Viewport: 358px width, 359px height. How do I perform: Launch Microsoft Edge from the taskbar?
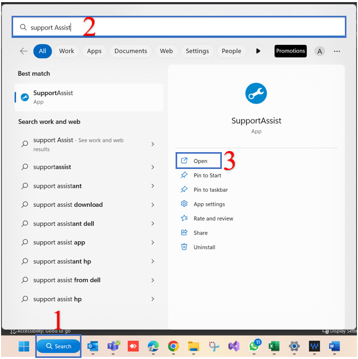tap(153, 346)
